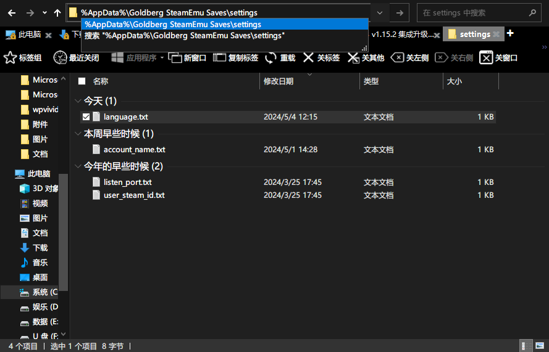549x352 pixels.
Task: Click the go-to arrow beside address bar
Action: [400, 13]
